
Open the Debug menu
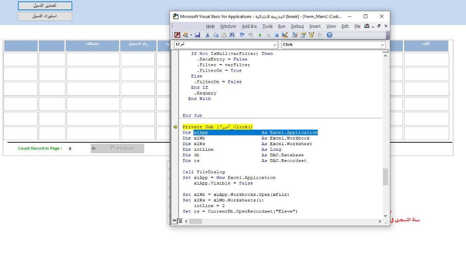[297, 27]
